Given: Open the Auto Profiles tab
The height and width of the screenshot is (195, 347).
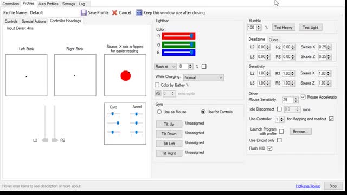Looking at the screenshot, I should coord(48,4).
